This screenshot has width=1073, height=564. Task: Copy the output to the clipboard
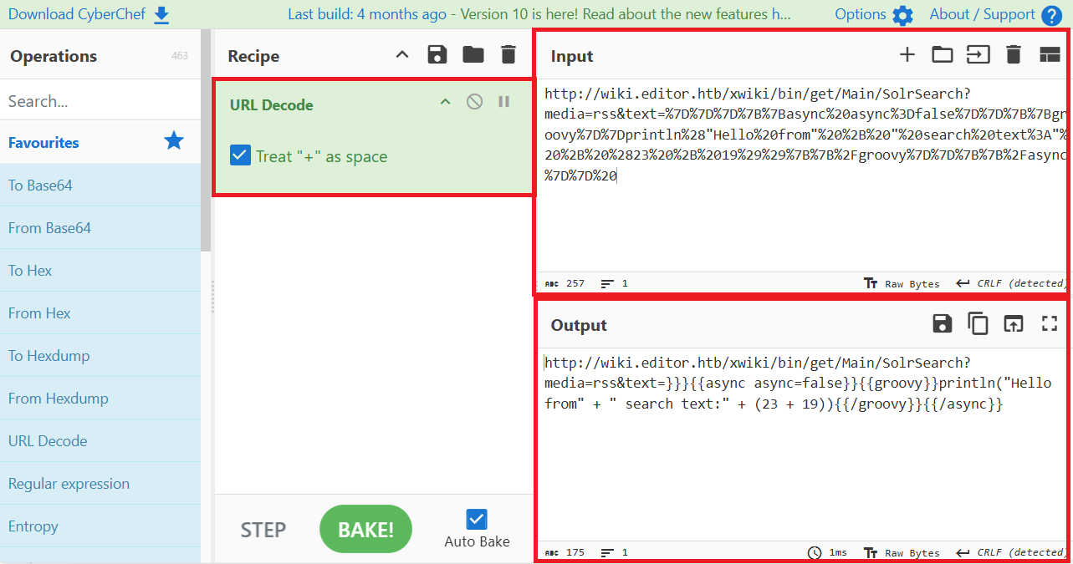(x=978, y=324)
